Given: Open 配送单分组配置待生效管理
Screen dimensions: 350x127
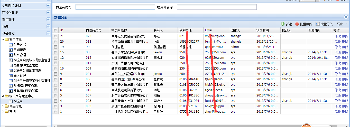Looking at the screenshot, I should pos(32,81).
